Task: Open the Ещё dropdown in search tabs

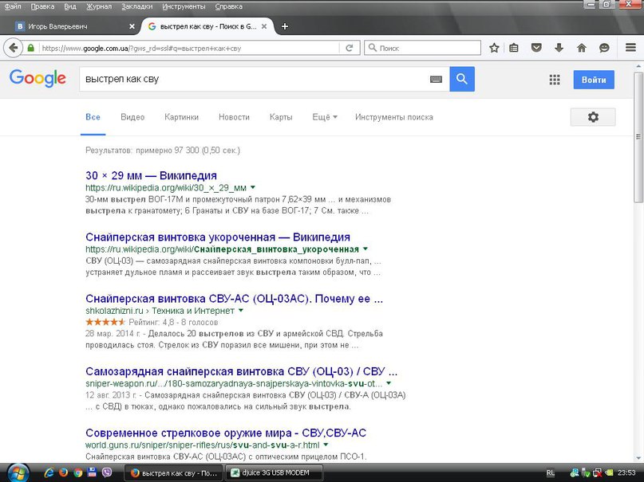Action: (325, 117)
